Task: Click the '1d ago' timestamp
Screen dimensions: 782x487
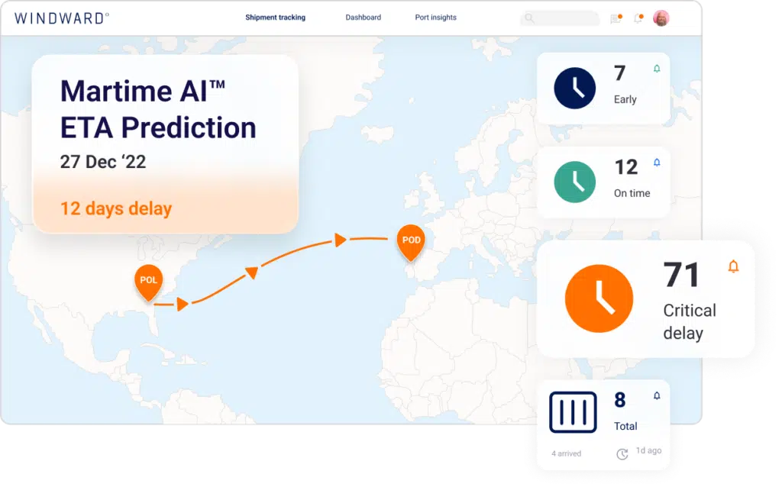Action: tap(649, 450)
